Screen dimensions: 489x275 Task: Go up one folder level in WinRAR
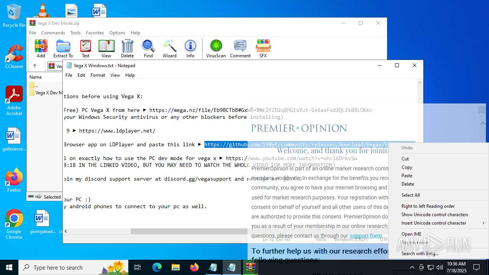point(35,66)
